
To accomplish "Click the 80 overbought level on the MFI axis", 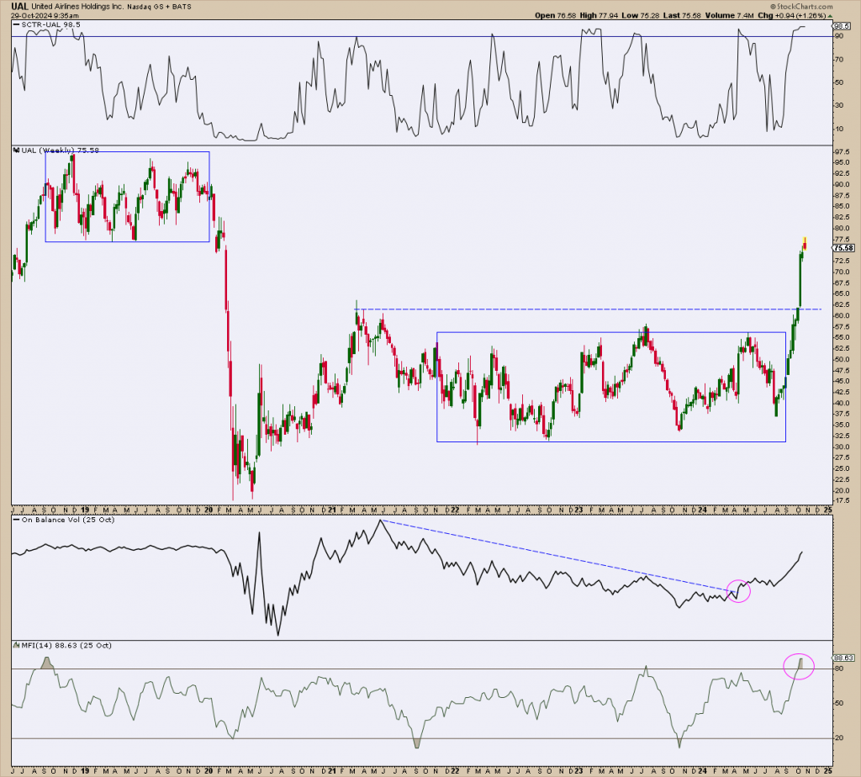I will pos(838,669).
